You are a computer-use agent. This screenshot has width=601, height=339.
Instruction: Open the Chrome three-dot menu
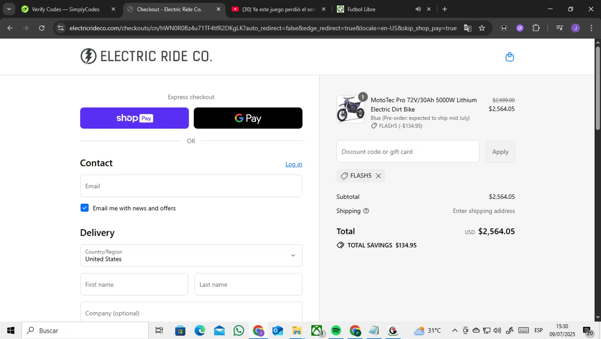pos(591,28)
